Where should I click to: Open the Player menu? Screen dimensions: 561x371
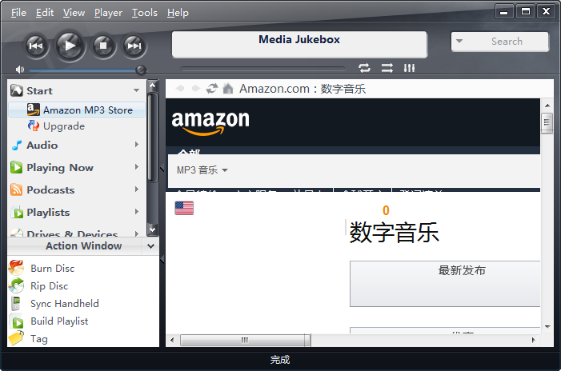pos(108,13)
